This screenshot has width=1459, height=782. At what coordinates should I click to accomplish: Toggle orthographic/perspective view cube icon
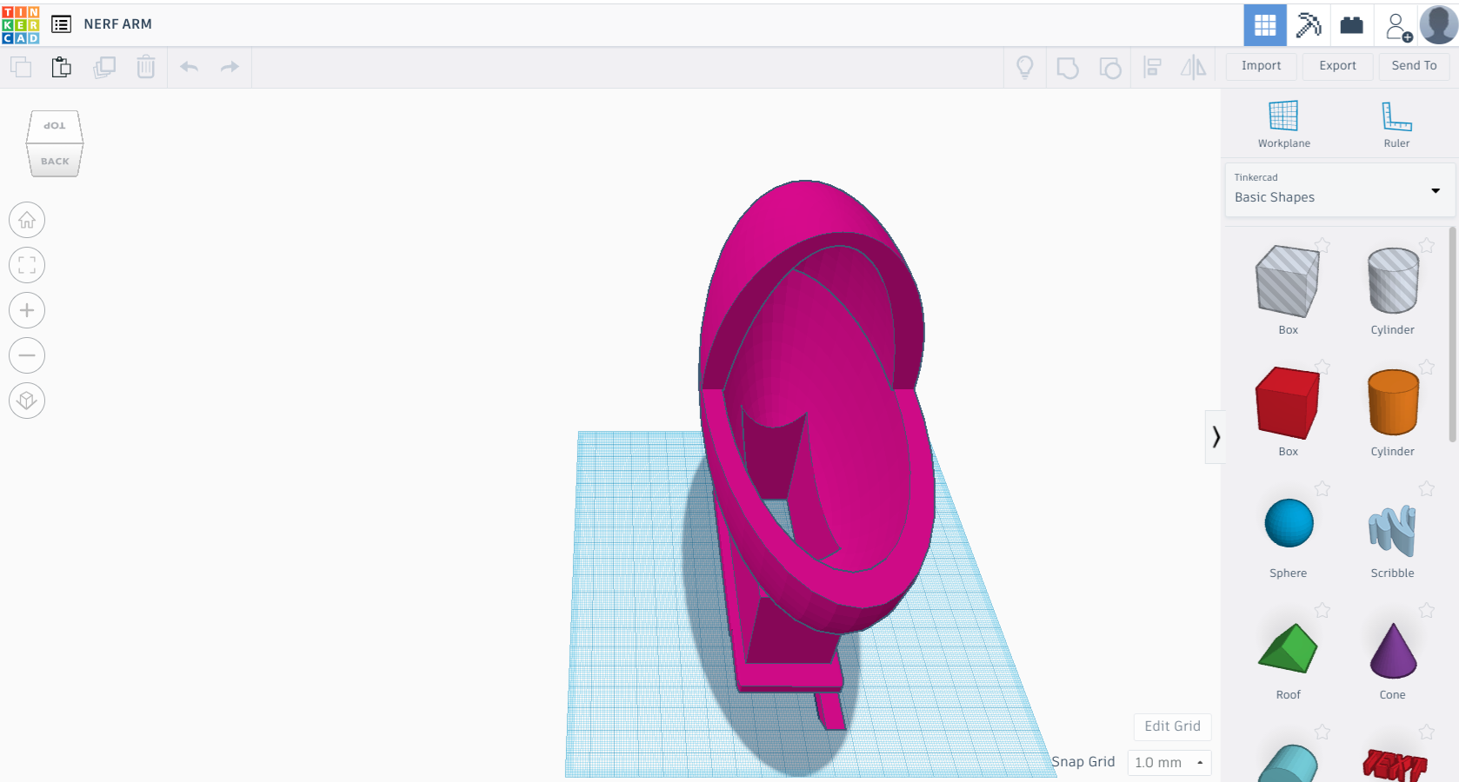(27, 401)
